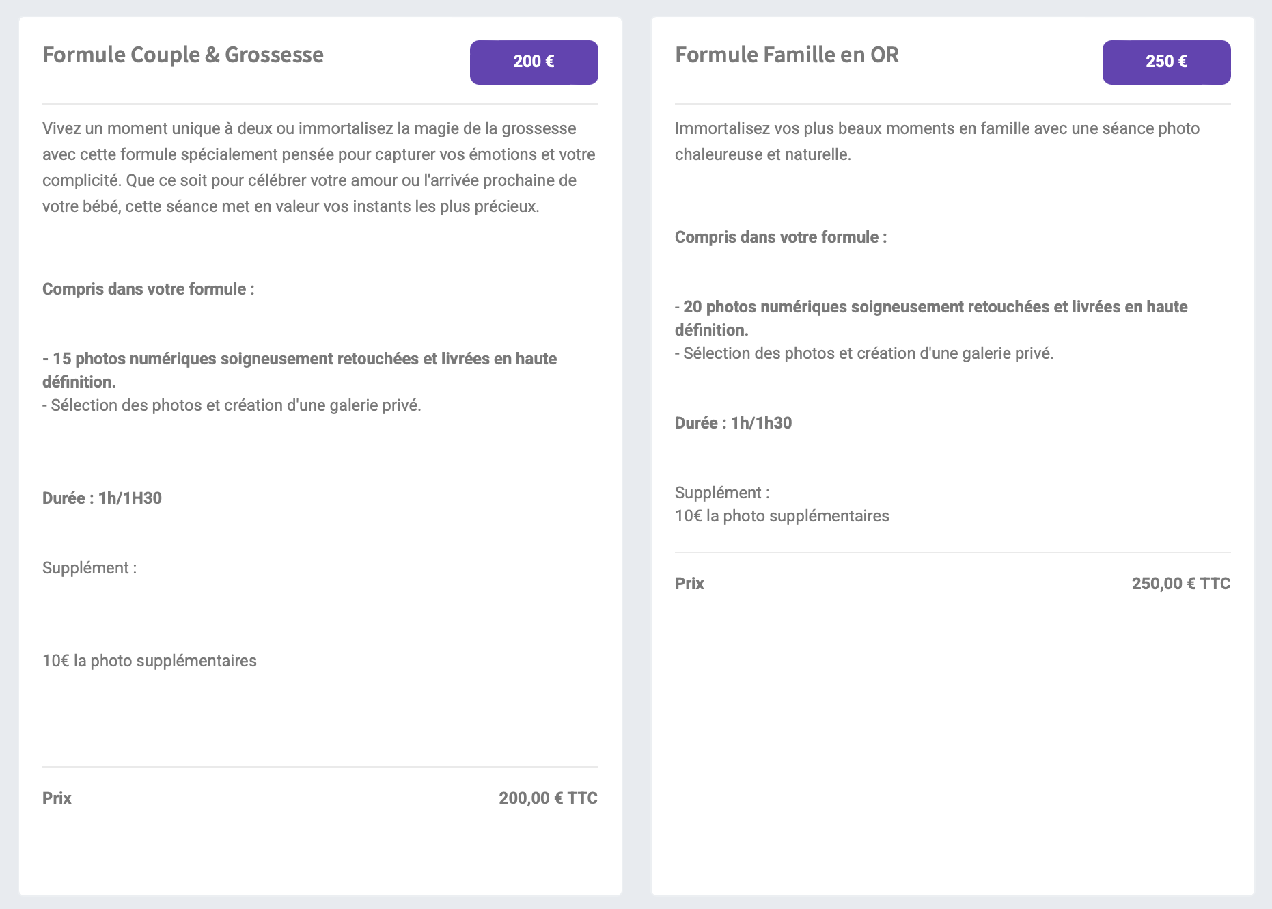Click the description starting with Vivez un moment

pos(319,167)
